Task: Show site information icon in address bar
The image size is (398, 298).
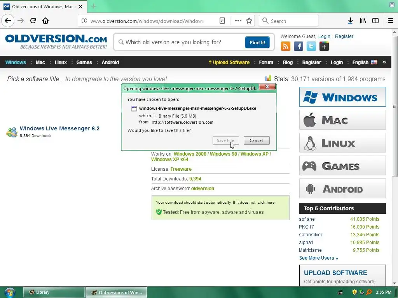Action: tap(84, 21)
